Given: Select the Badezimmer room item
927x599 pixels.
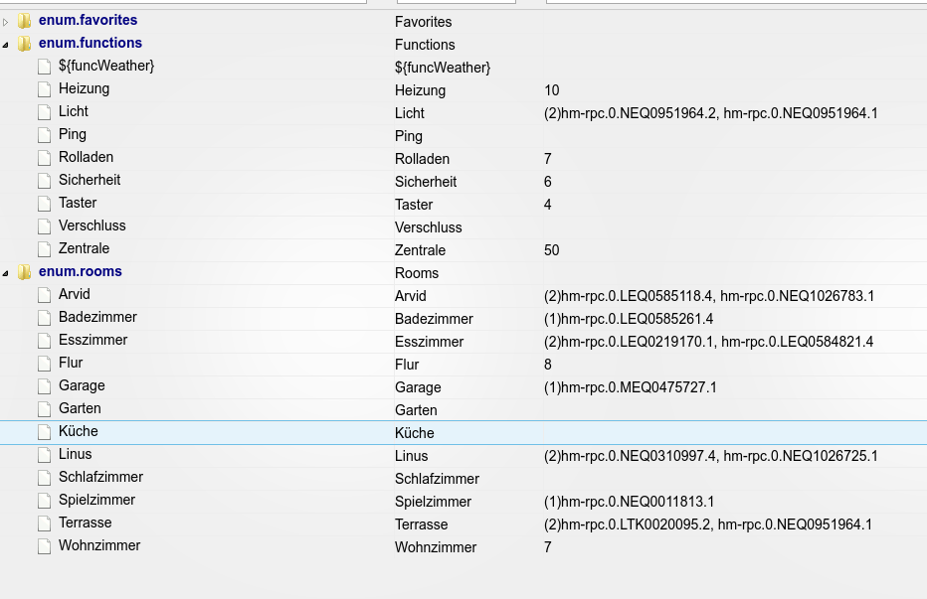Looking at the screenshot, I should click(x=97, y=317).
